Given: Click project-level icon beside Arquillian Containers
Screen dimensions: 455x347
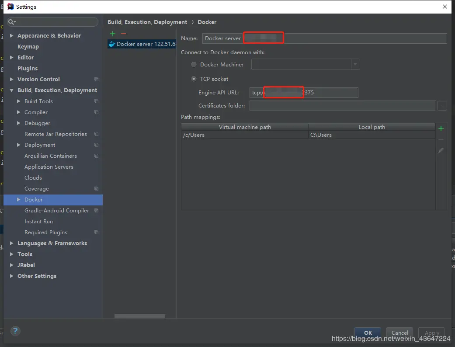Looking at the screenshot, I should point(96,156).
